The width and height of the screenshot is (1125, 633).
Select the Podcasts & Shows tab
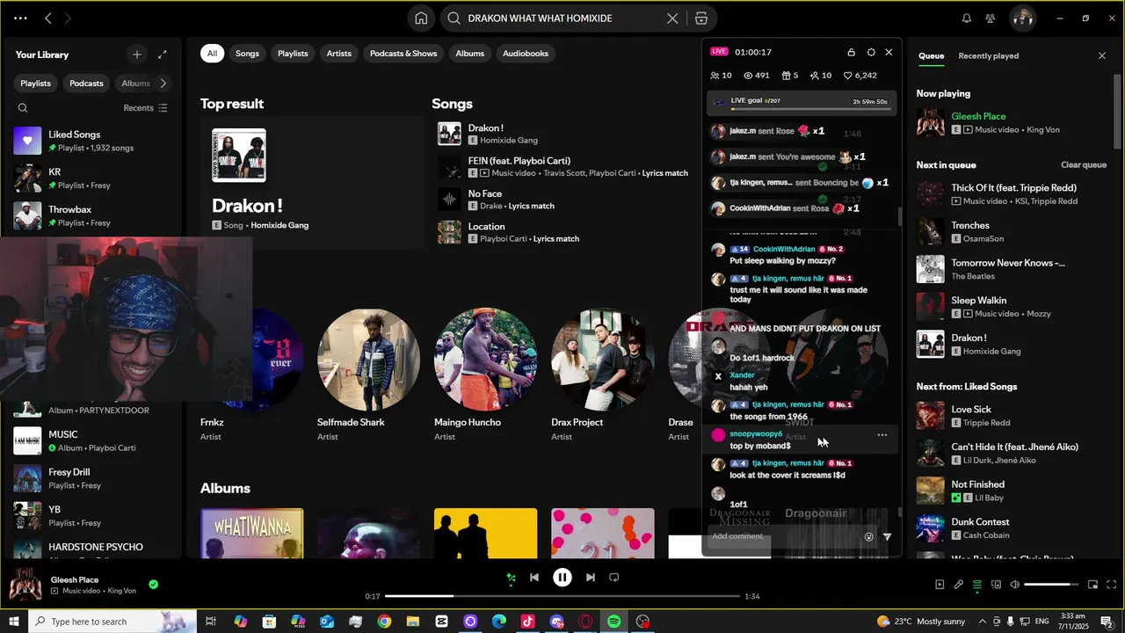click(x=403, y=54)
